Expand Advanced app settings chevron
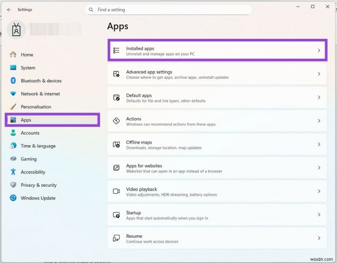337x263 pixels. pos(319,74)
